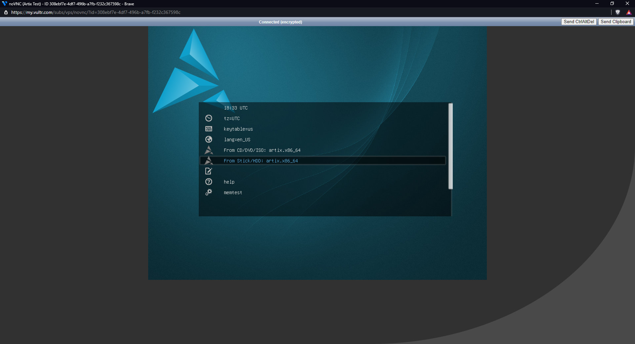Click the Brave Rewards triangle icon
The width and height of the screenshot is (635, 344).
coord(629,12)
